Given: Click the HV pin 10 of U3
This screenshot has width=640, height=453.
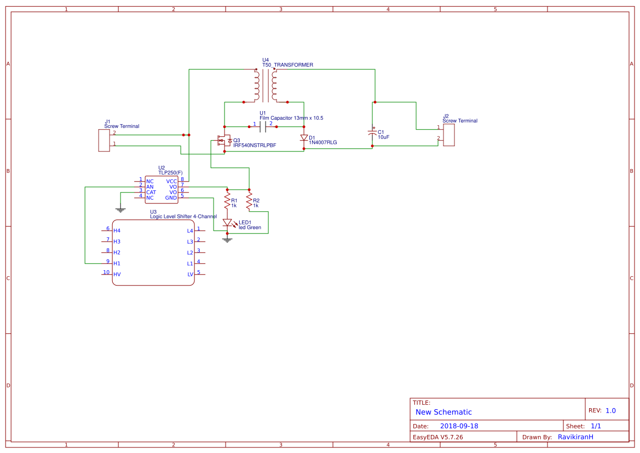Looking at the screenshot, I should pos(108,273).
